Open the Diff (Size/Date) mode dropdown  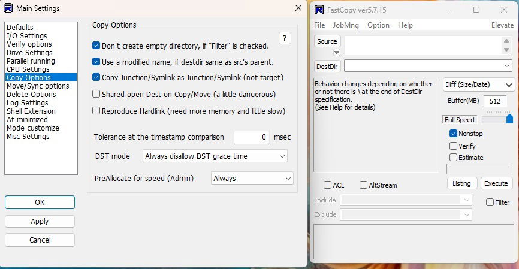479,84
